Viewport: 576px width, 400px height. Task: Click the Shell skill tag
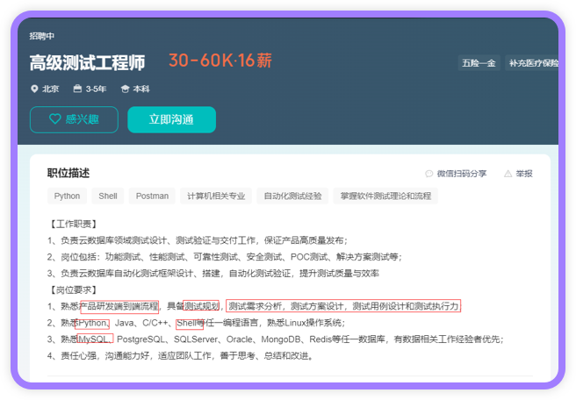[108, 196]
